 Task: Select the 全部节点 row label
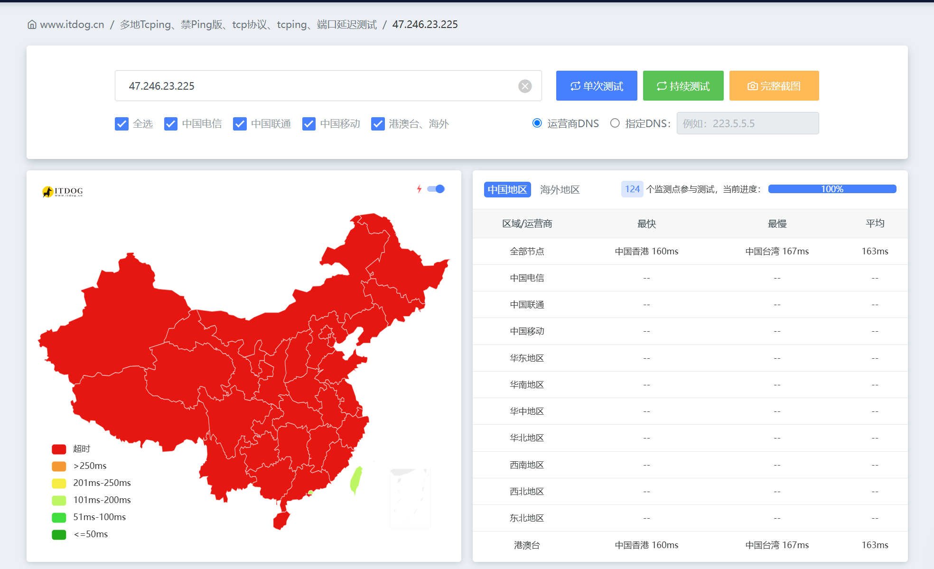pos(527,252)
